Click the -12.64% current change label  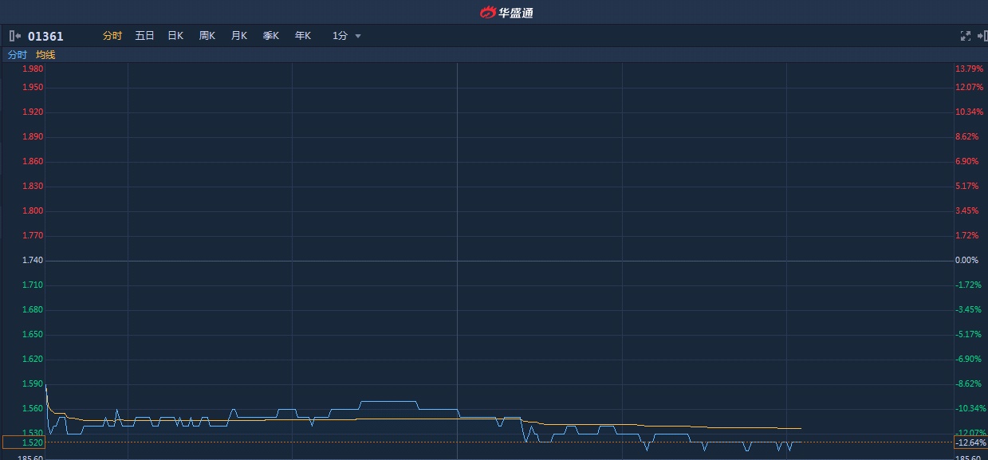coord(970,442)
